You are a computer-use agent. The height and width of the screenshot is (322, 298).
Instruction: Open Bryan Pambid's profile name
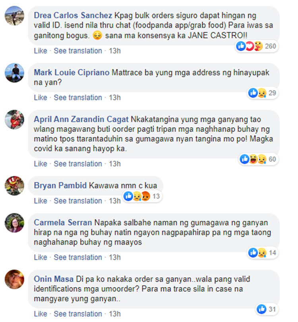(x=60, y=185)
